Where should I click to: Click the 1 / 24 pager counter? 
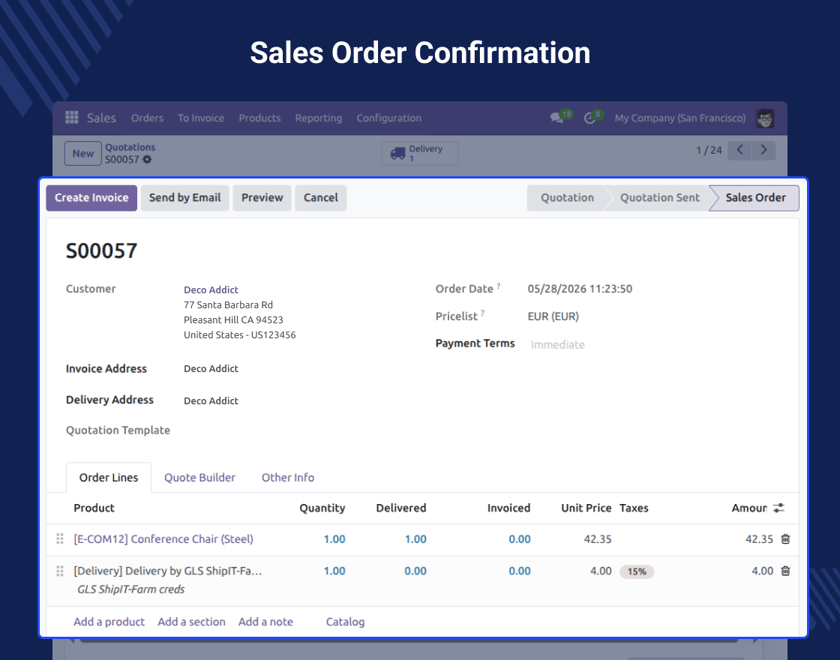[709, 150]
